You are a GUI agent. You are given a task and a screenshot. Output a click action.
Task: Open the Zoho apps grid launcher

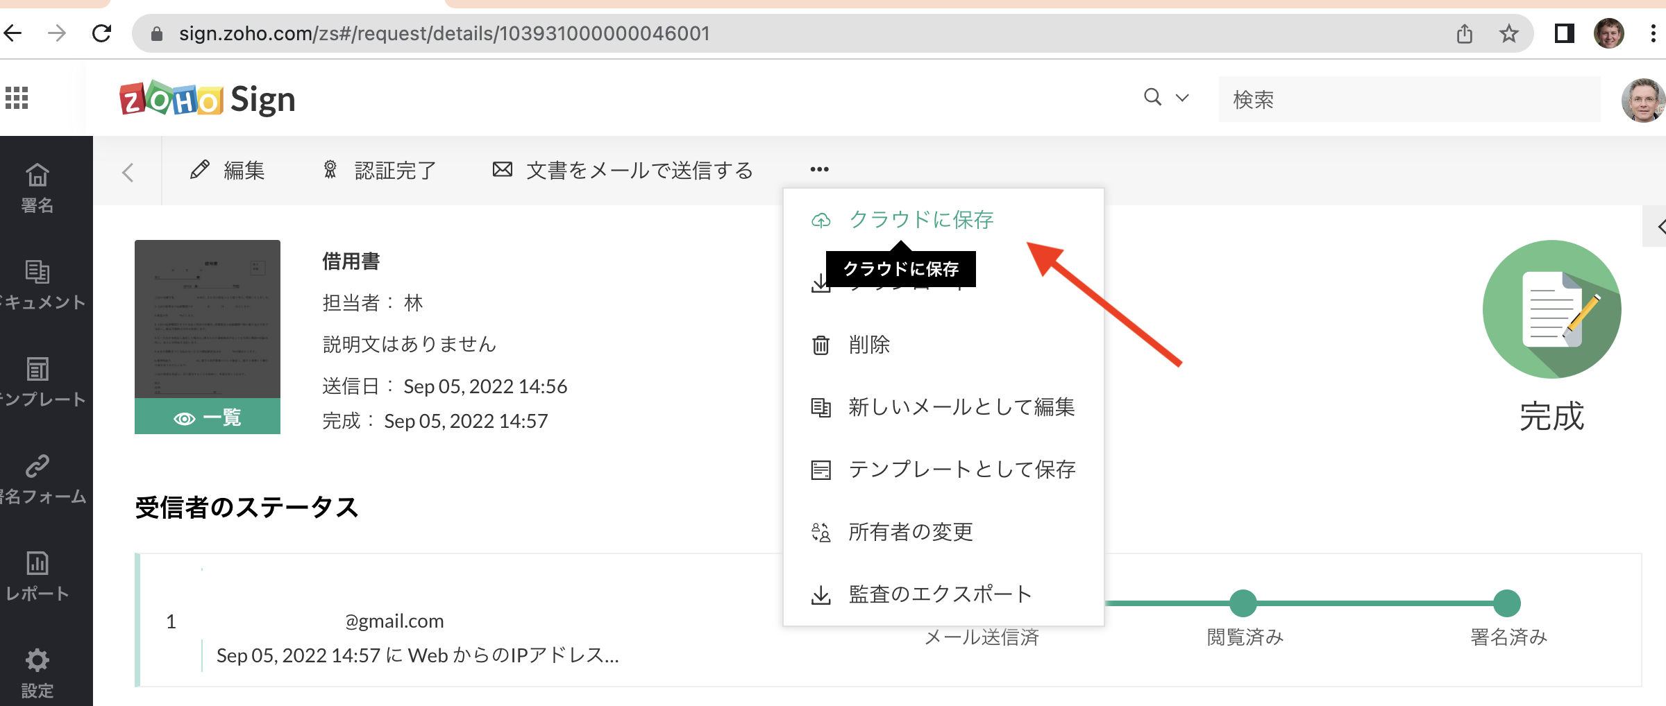tap(17, 98)
